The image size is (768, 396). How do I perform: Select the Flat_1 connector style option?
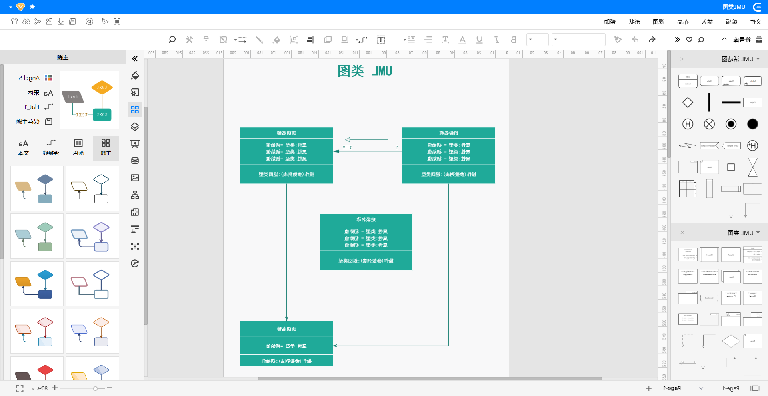click(x=39, y=107)
